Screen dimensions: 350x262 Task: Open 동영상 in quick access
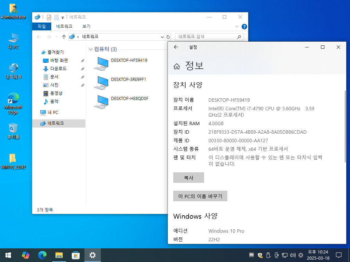tap(53, 93)
